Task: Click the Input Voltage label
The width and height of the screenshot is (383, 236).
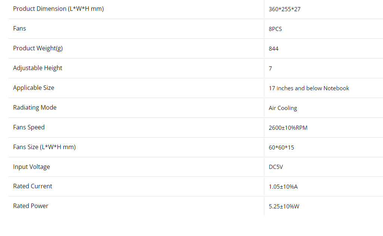Action: (x=31, y=167)
